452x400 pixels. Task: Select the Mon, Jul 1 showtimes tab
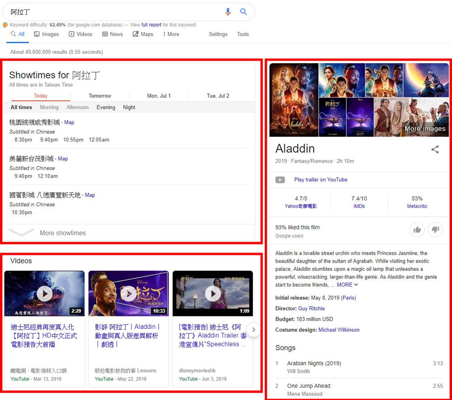tap(159, 96)
